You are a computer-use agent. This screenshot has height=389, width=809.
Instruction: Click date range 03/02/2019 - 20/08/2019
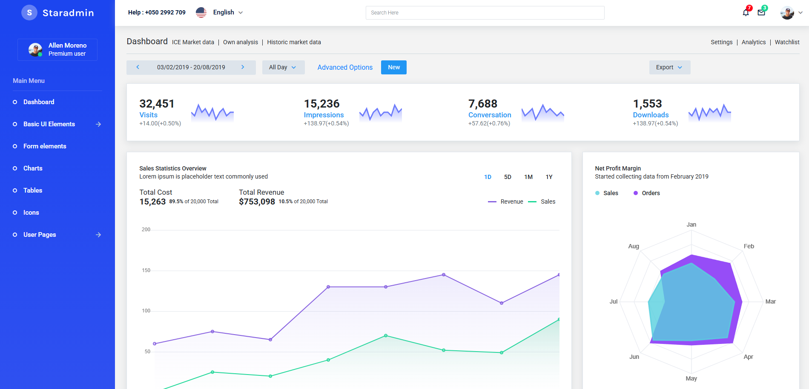191,67
